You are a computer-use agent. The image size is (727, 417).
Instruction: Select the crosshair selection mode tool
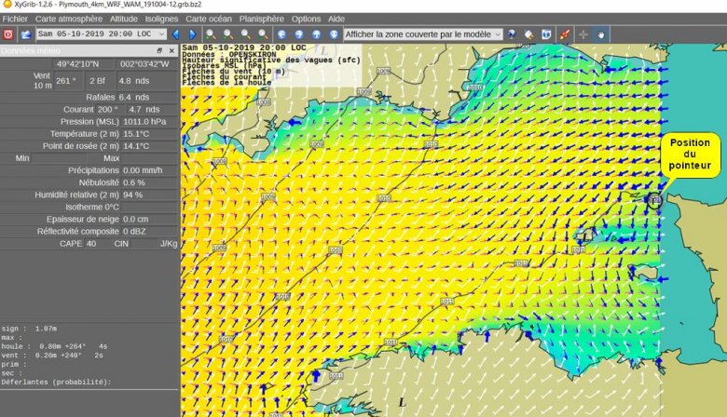coord(583,34)
